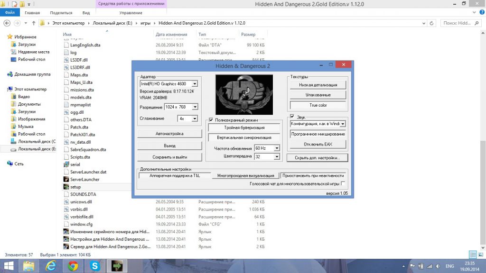Viewport: 486px width, 273px height.
Task: Select the setup application file icon
Action: pos(66,187)
